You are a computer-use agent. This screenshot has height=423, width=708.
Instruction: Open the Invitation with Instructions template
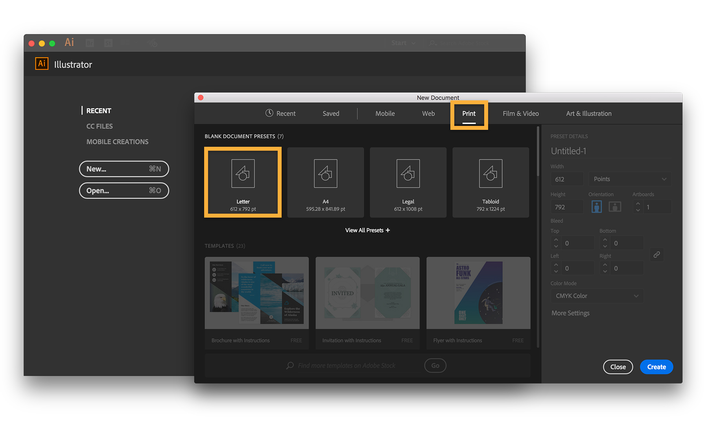pos(367,303)
